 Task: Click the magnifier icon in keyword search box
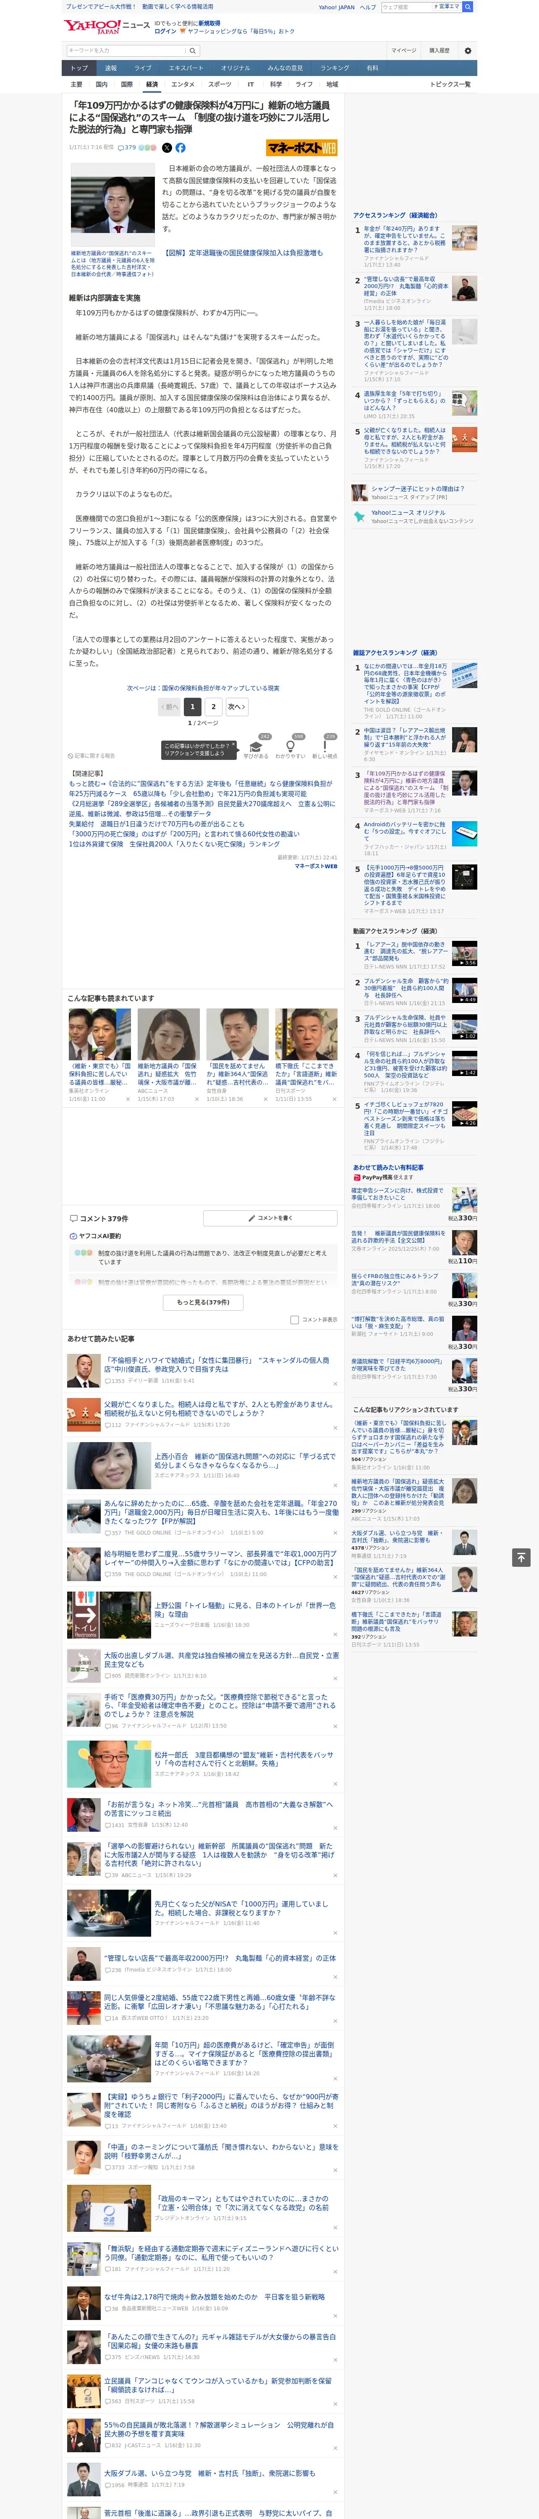(x=193, y=51)
